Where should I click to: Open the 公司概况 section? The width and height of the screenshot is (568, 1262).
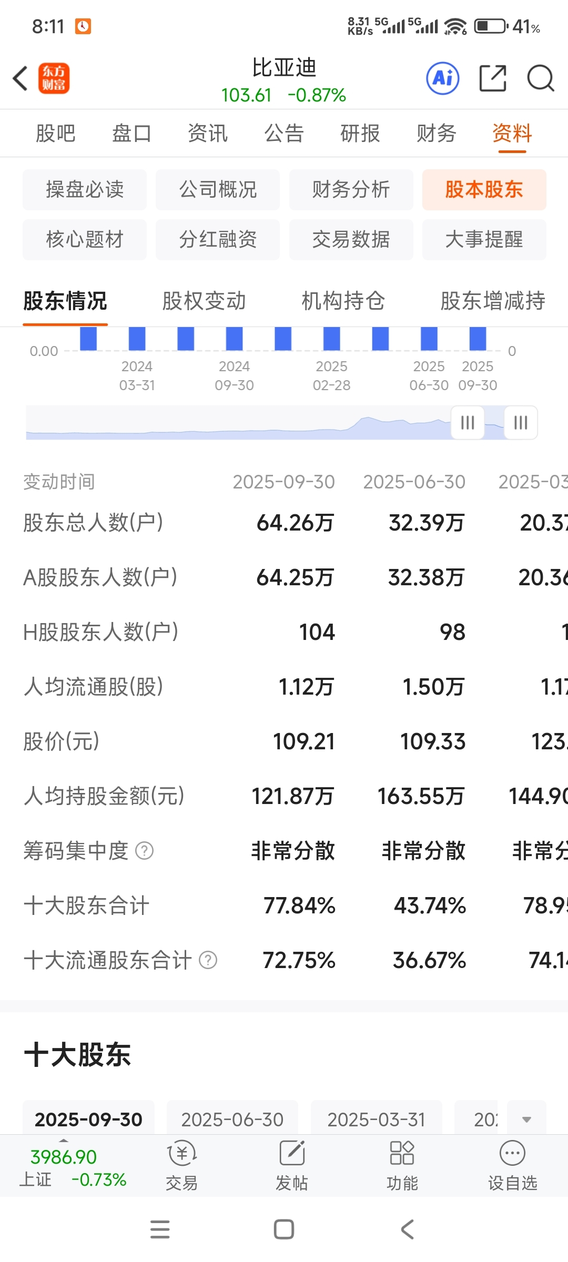(218, 190)
